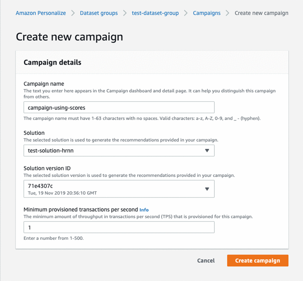Go to Amazon Personalize breadcrumb
Viewport: 303px width, 281px height.
click(41, 13)
